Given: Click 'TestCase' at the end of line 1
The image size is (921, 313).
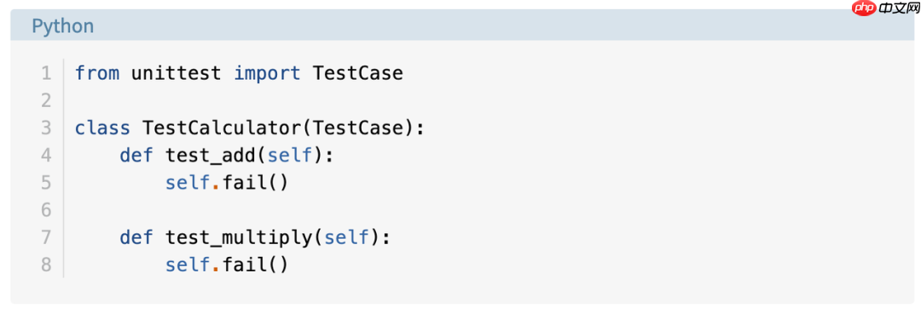Looking at the screenshot, I should (357, 74).
